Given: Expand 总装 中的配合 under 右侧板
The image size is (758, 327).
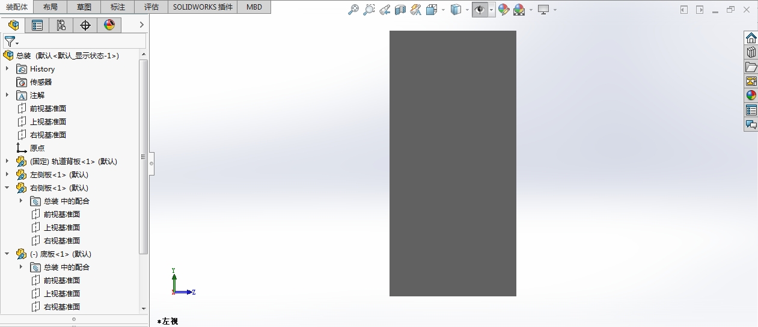Looking at the screenshot, I should pyautogui.click(x=21, y=201).
